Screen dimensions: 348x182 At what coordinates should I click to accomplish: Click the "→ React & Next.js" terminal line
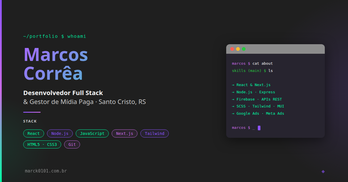click(x=251, y=85)
